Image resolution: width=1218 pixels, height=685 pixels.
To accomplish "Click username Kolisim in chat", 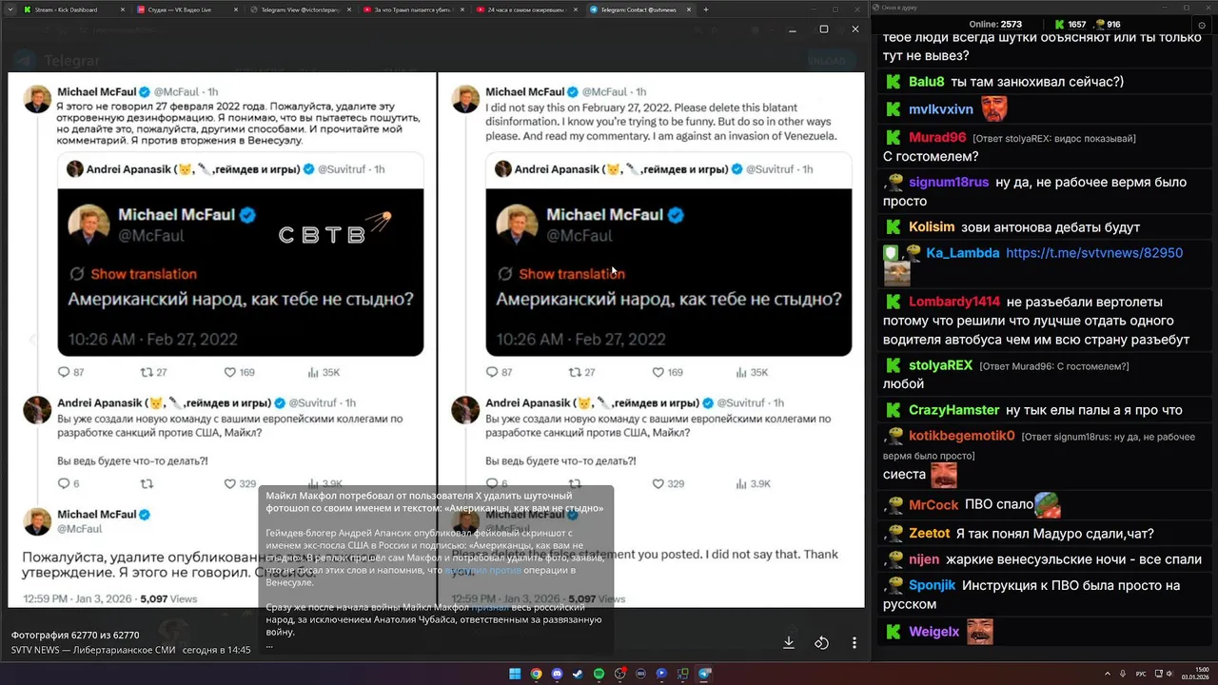I will pos(932,227).
